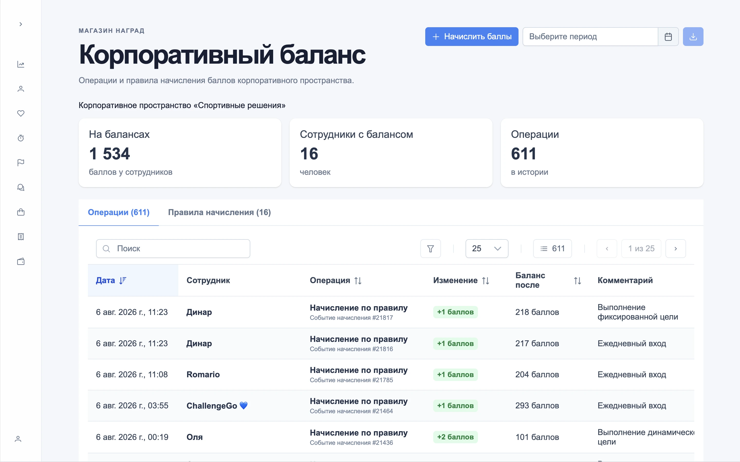Click the 101 баллов balance cell
The width and height of the screenshot is (740, 462).
coord(537,437)
